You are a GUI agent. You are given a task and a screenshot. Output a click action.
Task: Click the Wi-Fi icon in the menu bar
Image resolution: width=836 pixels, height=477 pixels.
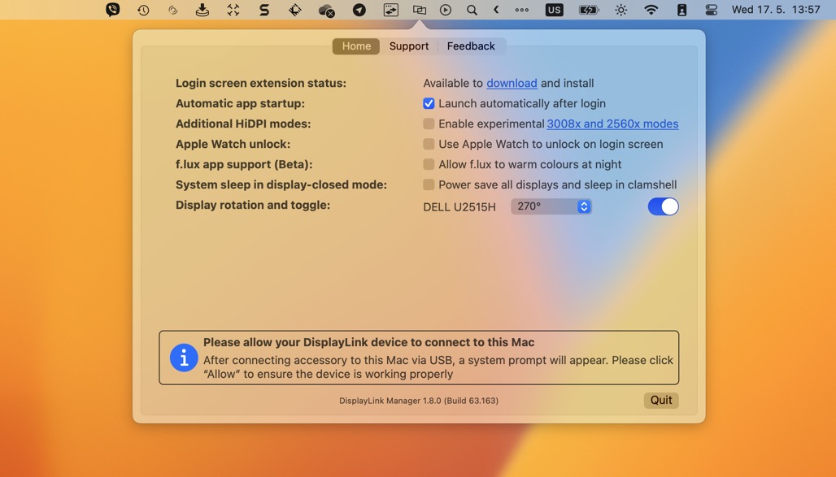pos(651,10)
